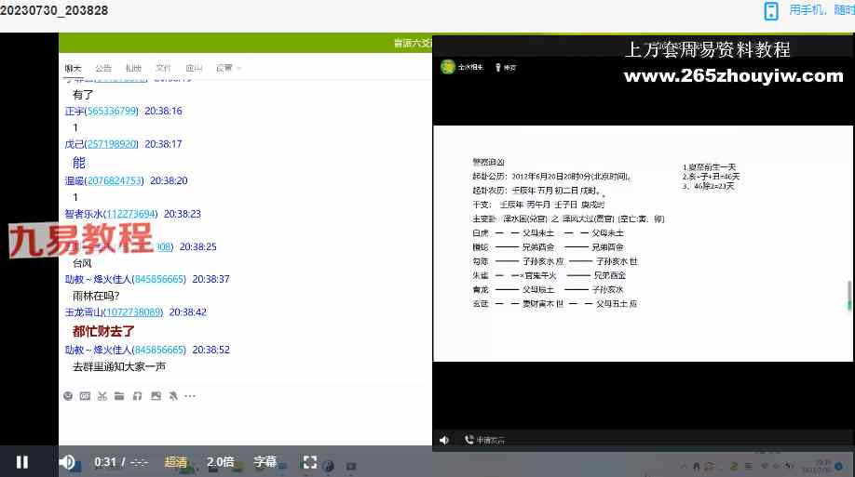This screenshot has height=477, width=855.
Task: Toggle 字幕 subtitles in the player
Action: [x=265, y=462]
